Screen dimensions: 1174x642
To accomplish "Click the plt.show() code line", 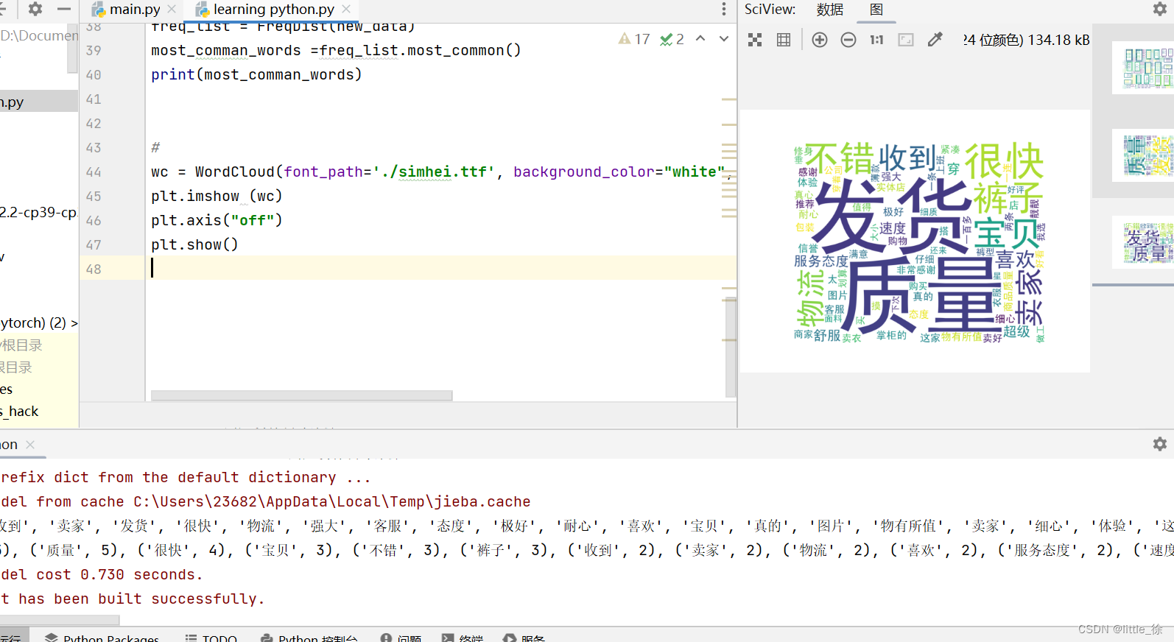I will pos(194,244).
